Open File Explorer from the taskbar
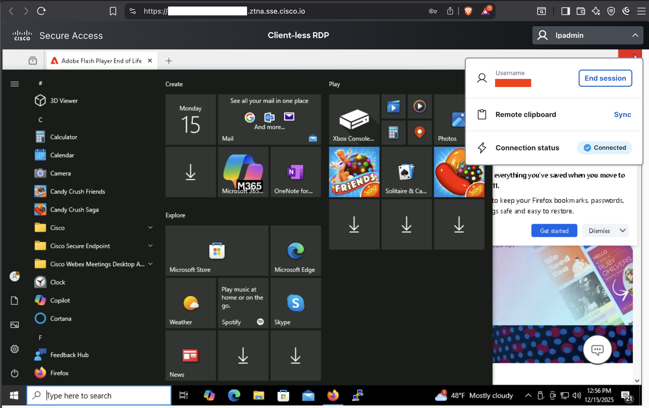649x408 pixels. pos(259,395)
